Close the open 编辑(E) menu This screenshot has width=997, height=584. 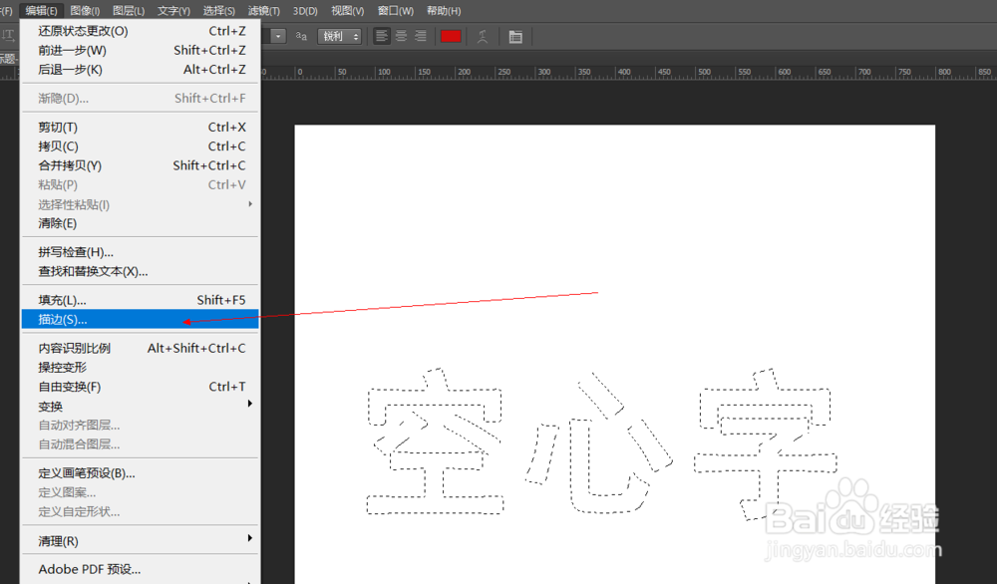click(41, 11)
